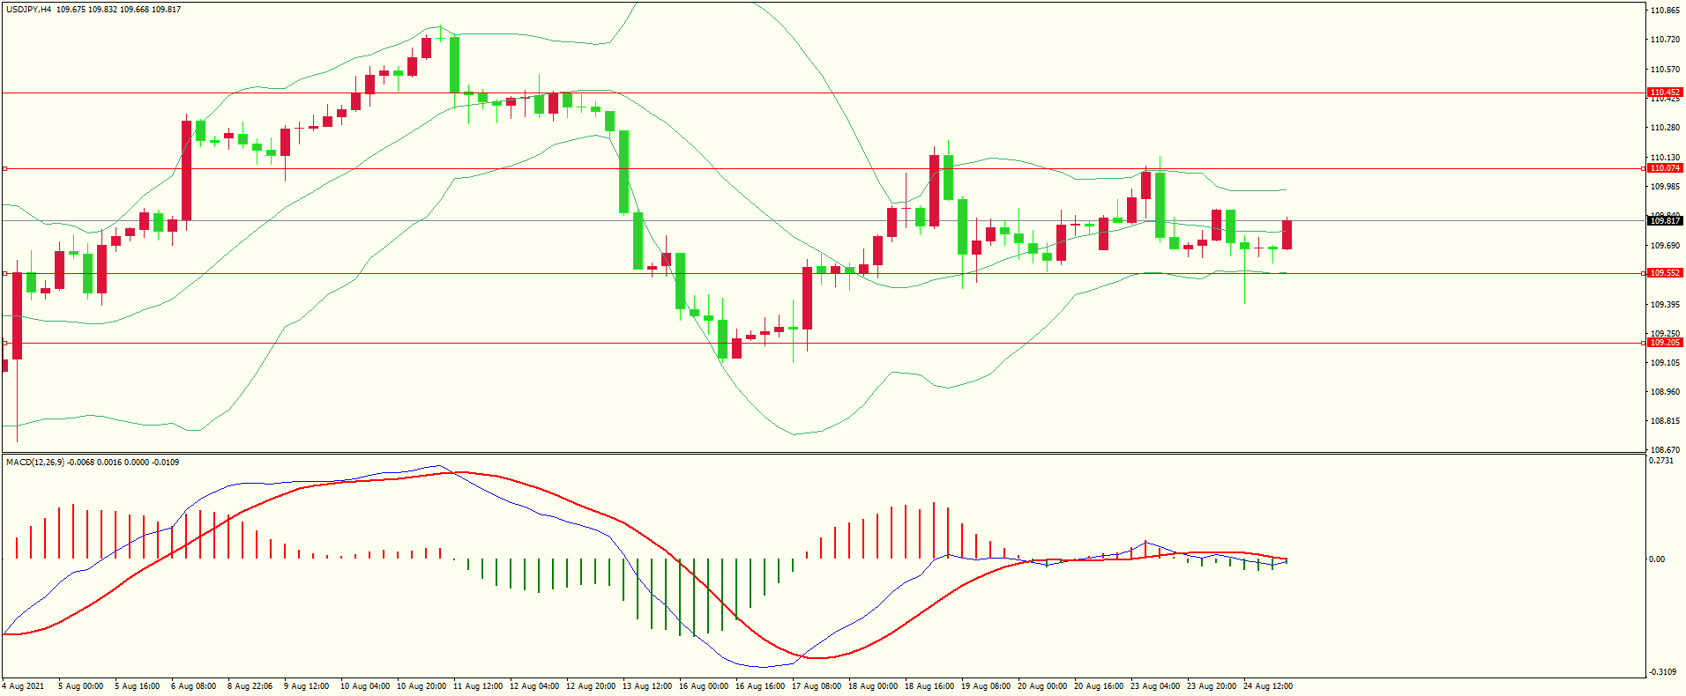Click price scale value 109.105

1665,363
